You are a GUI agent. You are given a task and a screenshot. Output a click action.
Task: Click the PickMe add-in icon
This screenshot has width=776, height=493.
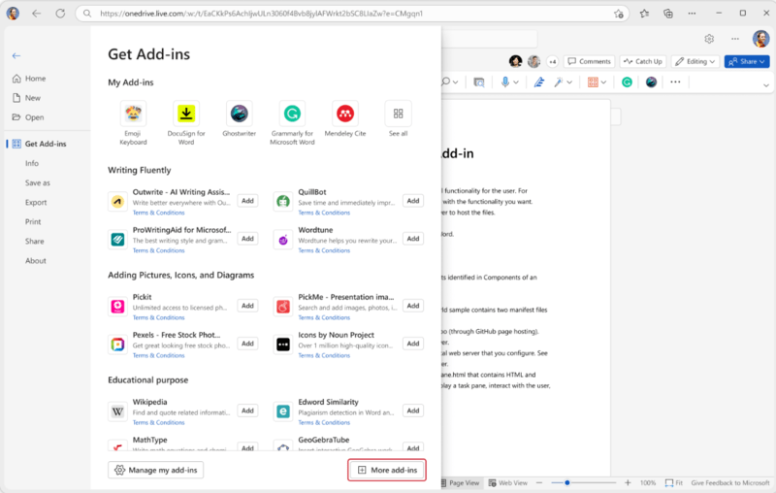tap(283, 307)
